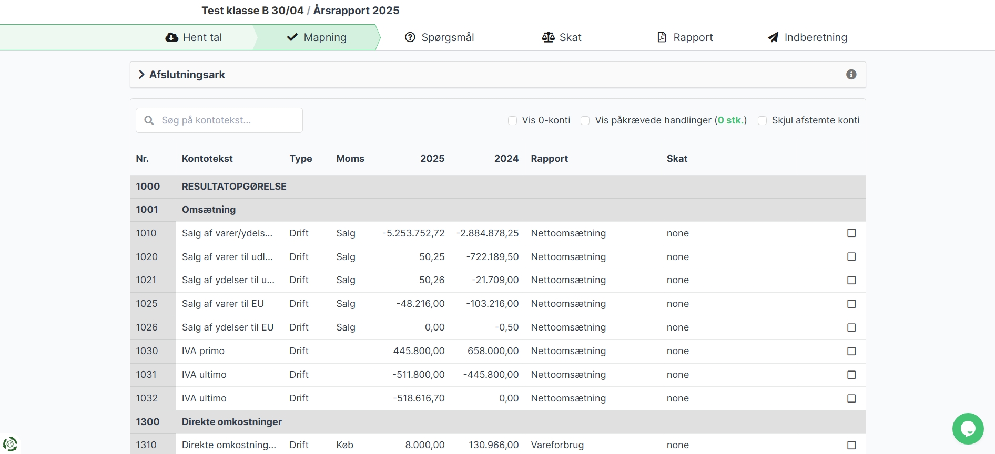
Task: Click the checkmark icon on Mapning step
Action: pyautogui.click(x=292, y=37)
